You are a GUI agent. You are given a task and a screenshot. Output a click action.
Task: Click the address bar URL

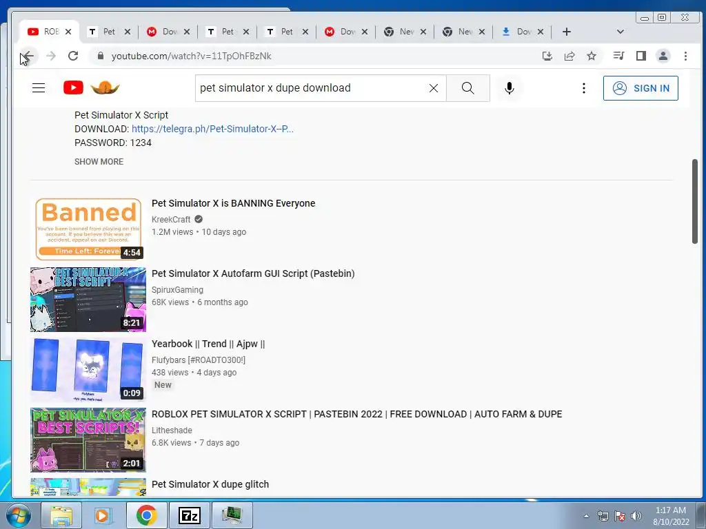point(192,56)
